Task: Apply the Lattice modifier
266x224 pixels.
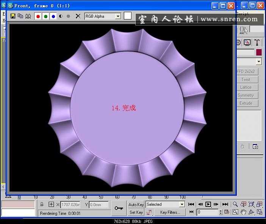Action: [x=246, y=87]
